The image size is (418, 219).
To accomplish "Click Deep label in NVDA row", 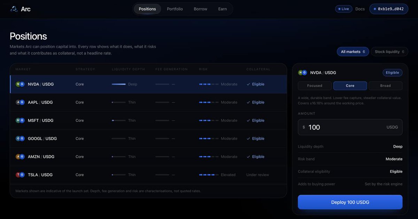I will click(x=133, y=84).
